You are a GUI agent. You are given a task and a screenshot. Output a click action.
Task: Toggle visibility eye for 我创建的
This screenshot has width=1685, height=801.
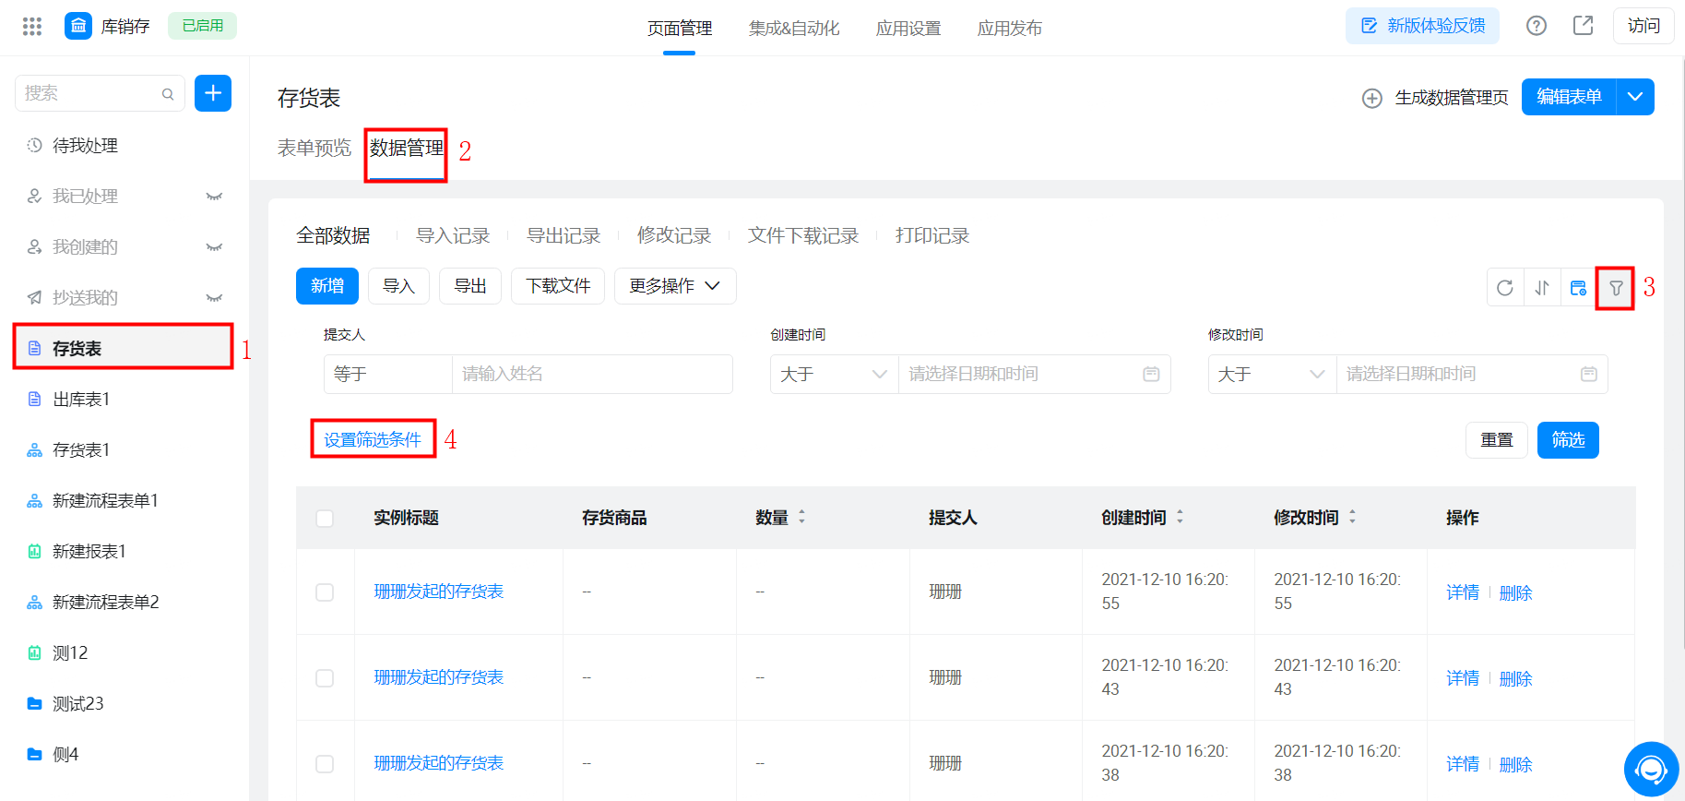pyautogui.click(x=214, y=247)
